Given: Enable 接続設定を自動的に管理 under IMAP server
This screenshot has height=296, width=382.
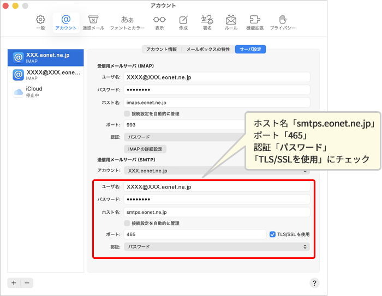Looking at the screenshot, I should point(127,114).
